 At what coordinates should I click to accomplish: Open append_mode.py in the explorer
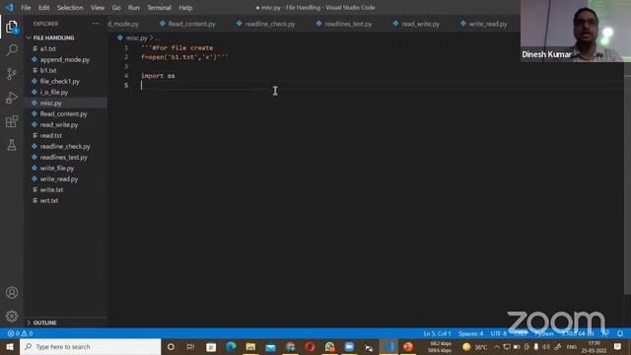tap(66, 59)
